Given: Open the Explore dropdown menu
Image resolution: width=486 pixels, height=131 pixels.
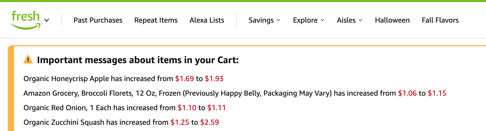Looking at the screenshot, I should [309, 20].
